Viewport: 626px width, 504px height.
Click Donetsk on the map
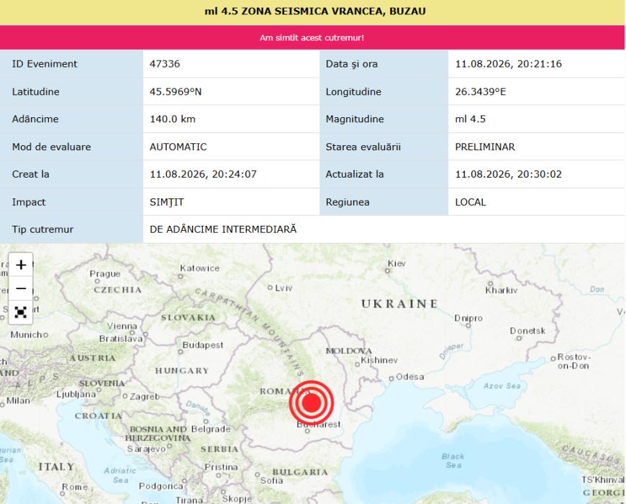click(x=527, y=331)
